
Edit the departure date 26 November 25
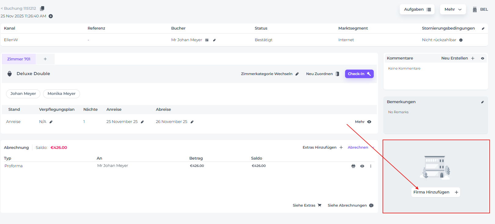[x=192, y=122]
